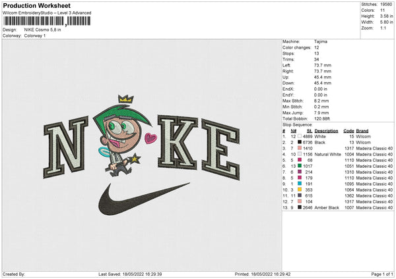This screenshot has height=279, width=396.
Task: Click the stitch count 2646
Action: click(x=308, y=207)
